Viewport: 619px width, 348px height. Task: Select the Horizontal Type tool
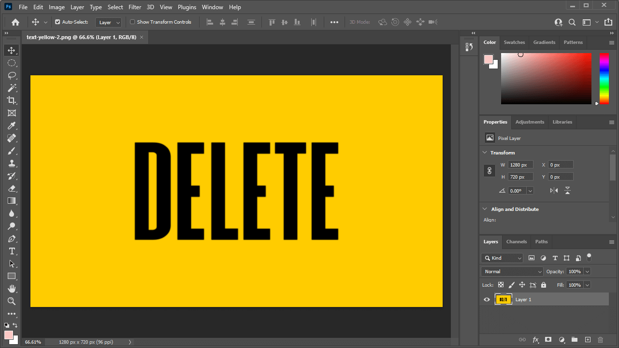[x=12, y=251]
